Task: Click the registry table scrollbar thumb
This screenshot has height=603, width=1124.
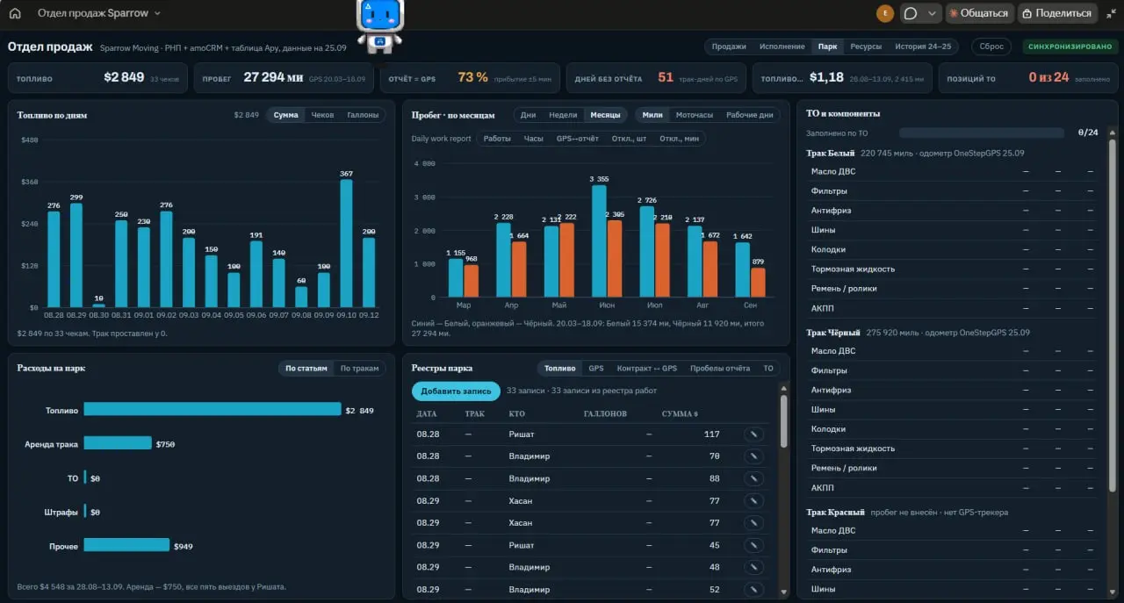Action: click(x=783, y=420)
